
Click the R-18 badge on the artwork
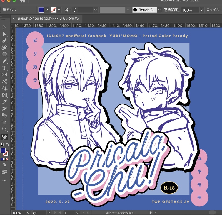[x=169, y=188]
